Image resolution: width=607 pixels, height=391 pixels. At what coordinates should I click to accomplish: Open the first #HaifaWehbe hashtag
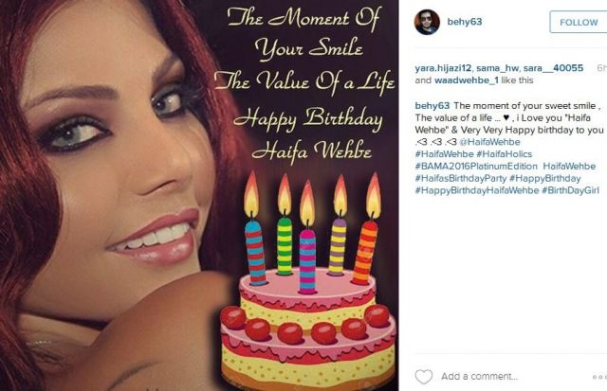pyautogui.click(x=444, y=154)
